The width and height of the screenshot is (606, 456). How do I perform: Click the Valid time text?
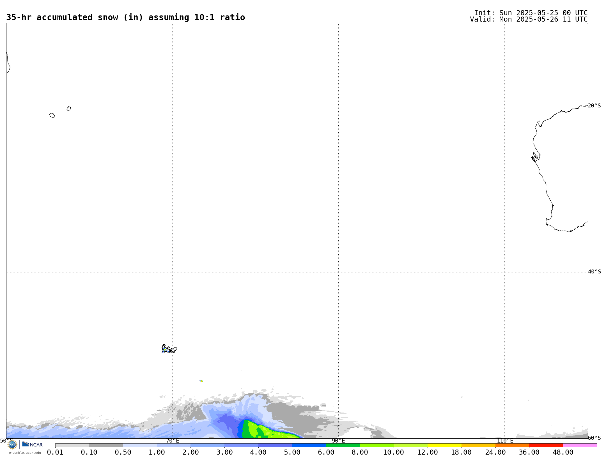click(529, 19)
